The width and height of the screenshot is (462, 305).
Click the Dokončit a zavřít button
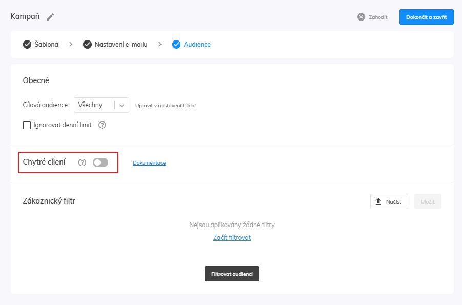pyautogui.click(x=426, y=17)
